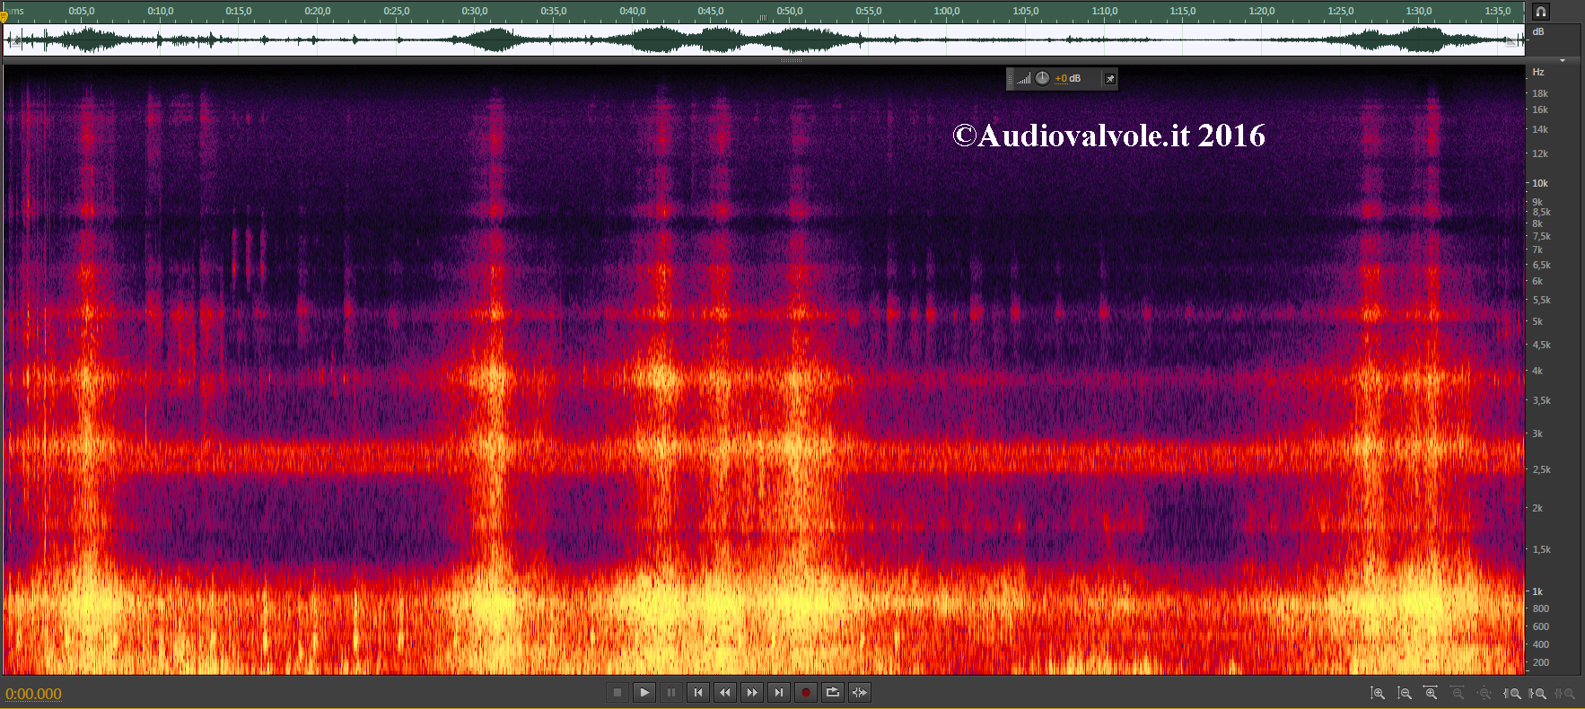Image resolution: width=1585 pixels, height=709 pixels.
Task: Zoom out time icon
Action: point(1458,693)
